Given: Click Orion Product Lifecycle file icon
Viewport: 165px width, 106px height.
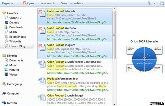Looking at the screenshot, I should [42, 13].
